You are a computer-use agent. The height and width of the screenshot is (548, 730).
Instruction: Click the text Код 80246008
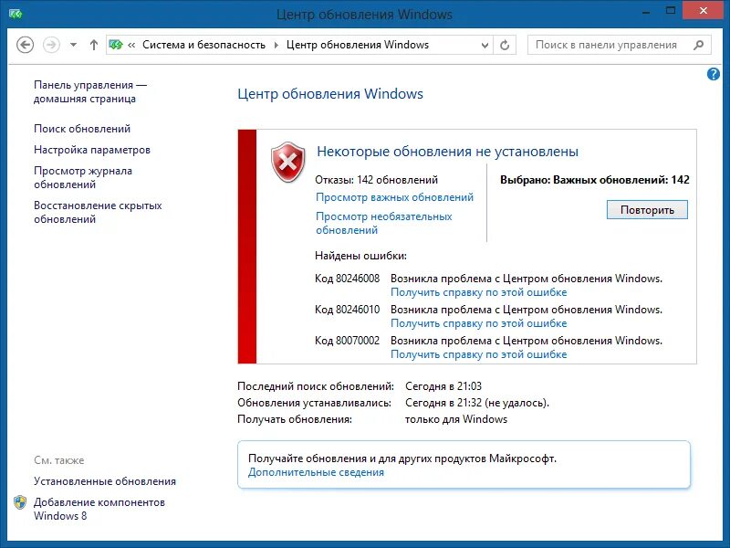click(348, 279)
